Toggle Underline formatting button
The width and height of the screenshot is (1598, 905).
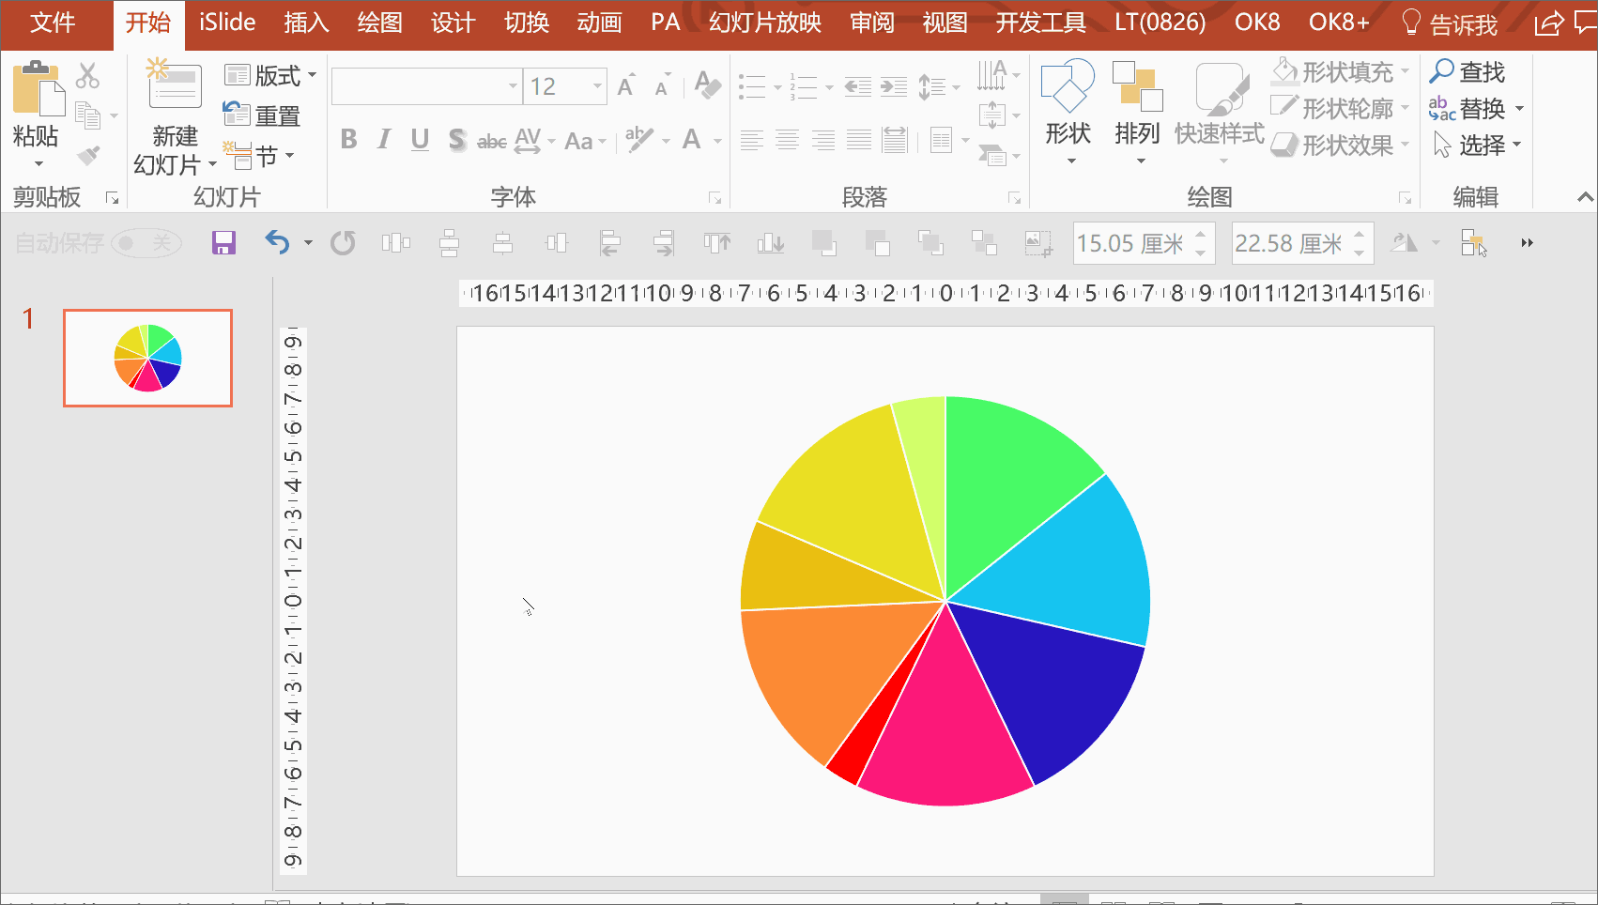tap(420, 140)
